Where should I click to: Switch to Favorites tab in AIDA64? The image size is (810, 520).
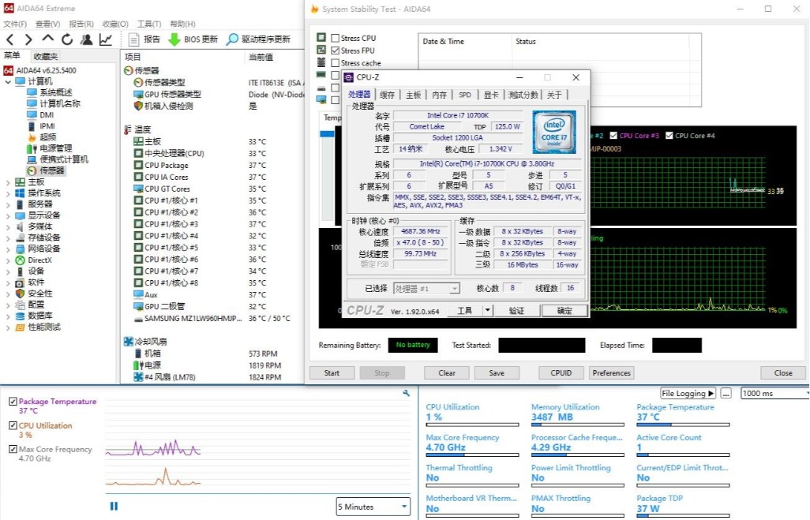click(x=46, y=56)
